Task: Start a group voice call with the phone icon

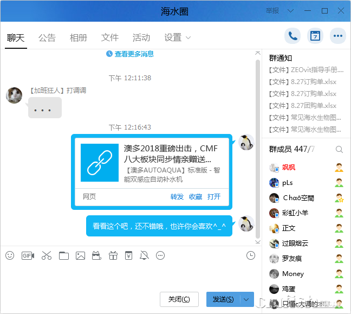Action: [293, 36]
